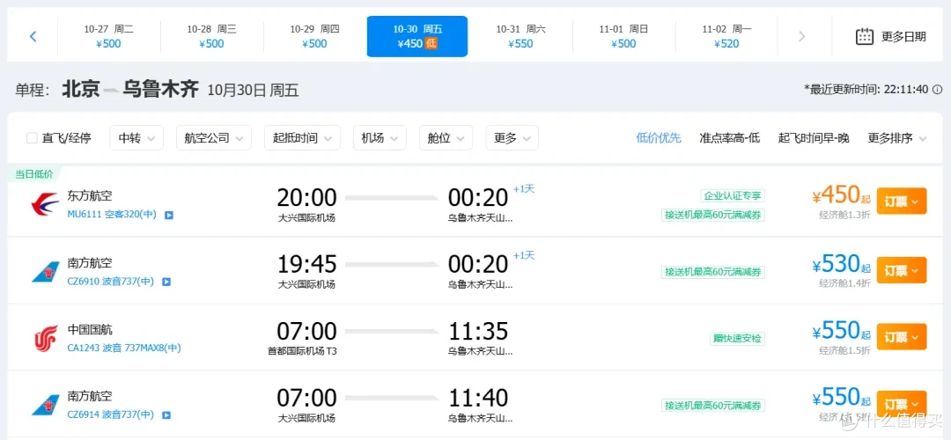
Task: Click the 企业认证专享 tag
Action: click(733, 195)
